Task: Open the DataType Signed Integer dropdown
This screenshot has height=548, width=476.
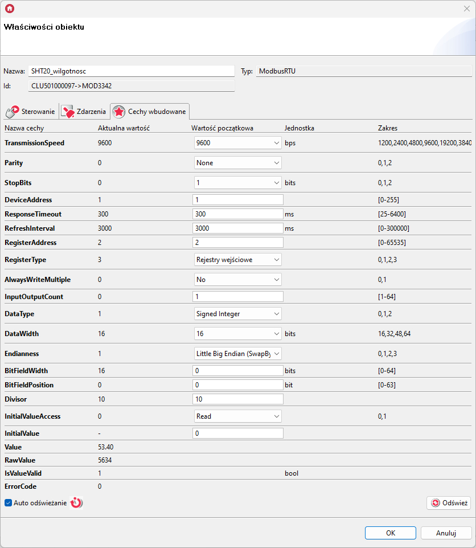Action: (237, 314)
